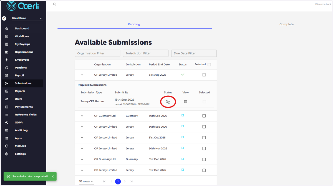Dismiss the Submission status updated toast
This screenshot has height=186, width=333.
pyautogui.click(x=53, y=177)
